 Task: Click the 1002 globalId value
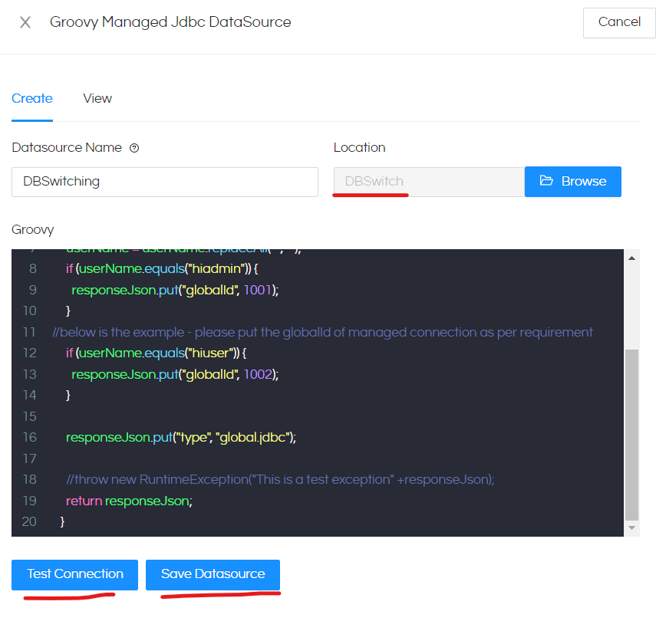coord(258,374)
